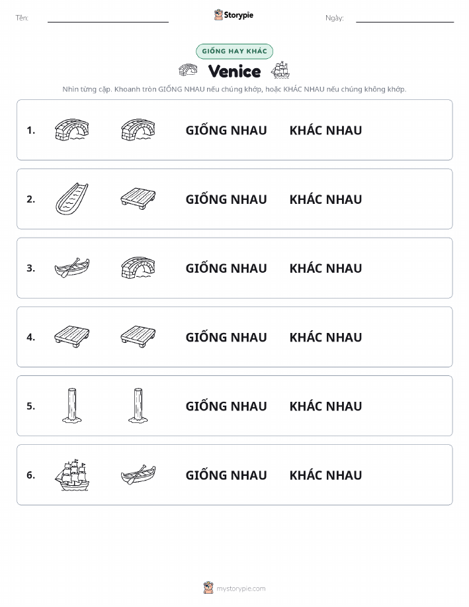Click the tall sailing ship in row 6
This screenshot has width=469, height=607.
[72, 475]
